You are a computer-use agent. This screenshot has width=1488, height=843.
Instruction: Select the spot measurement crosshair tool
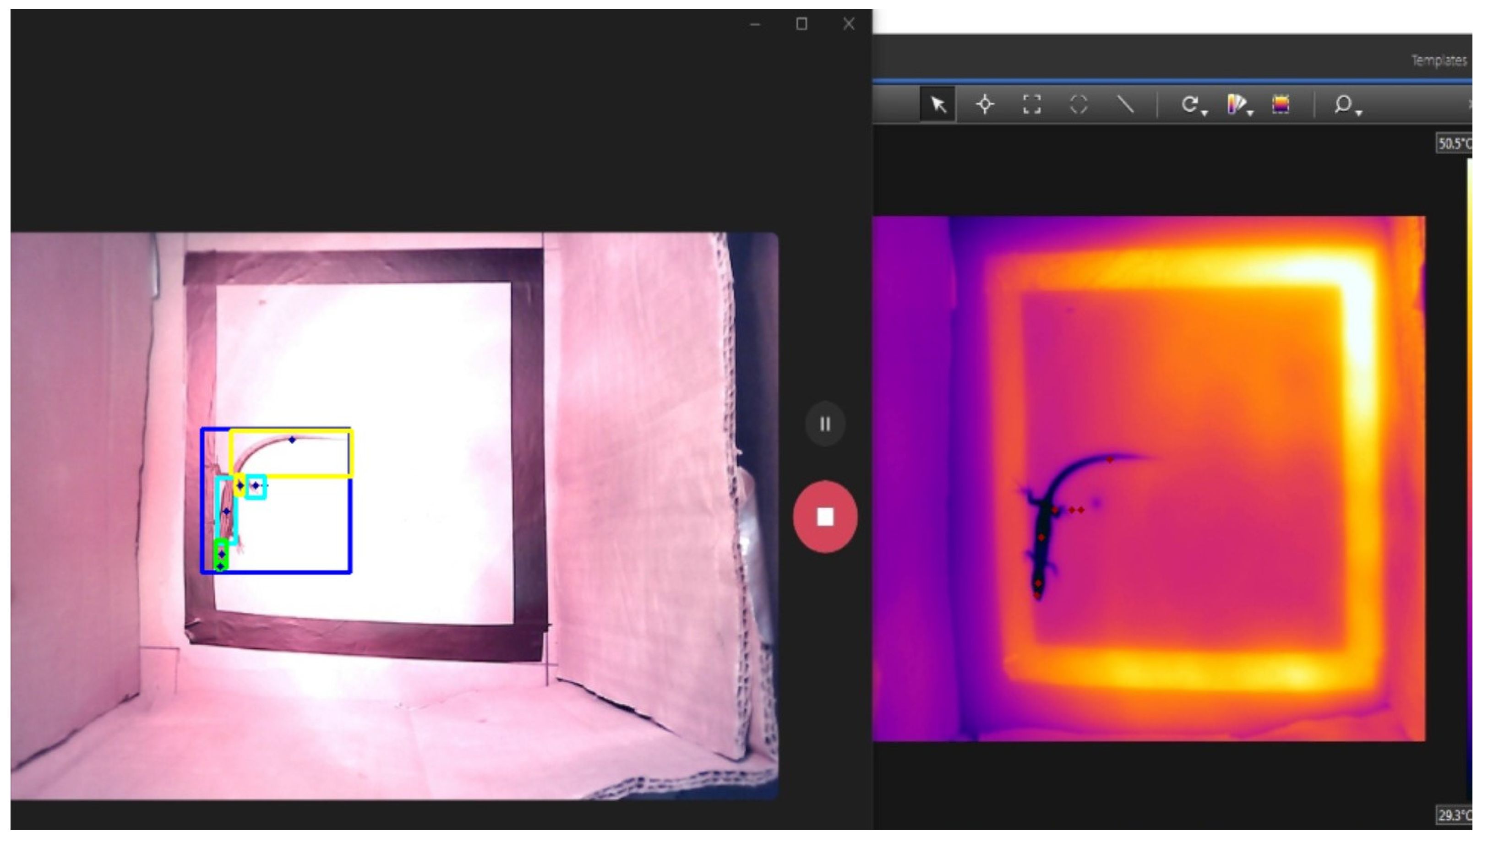point(985,105)
